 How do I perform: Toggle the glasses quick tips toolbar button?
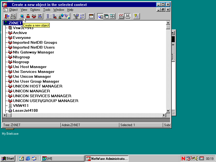(x=127, y=16)
